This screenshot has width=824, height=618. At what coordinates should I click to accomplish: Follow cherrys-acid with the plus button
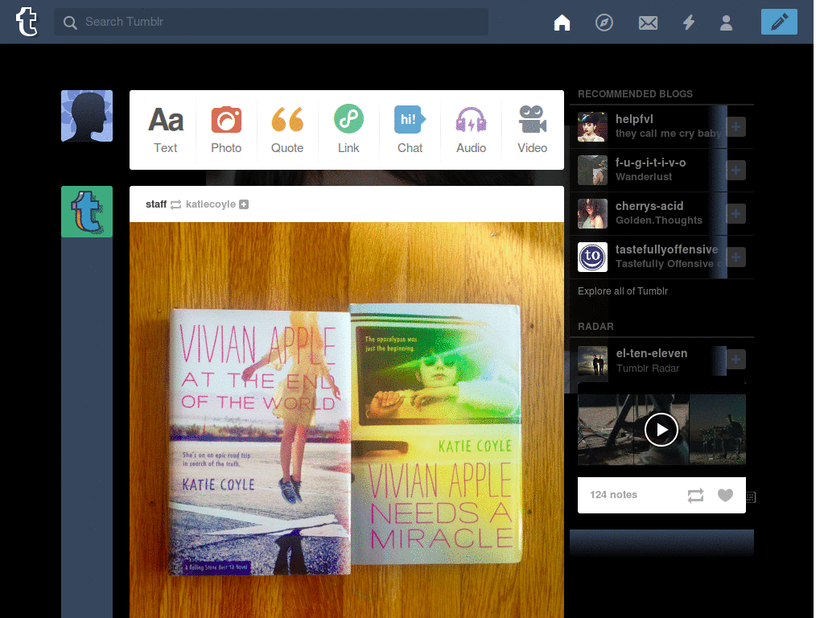(x=735, y=214)
